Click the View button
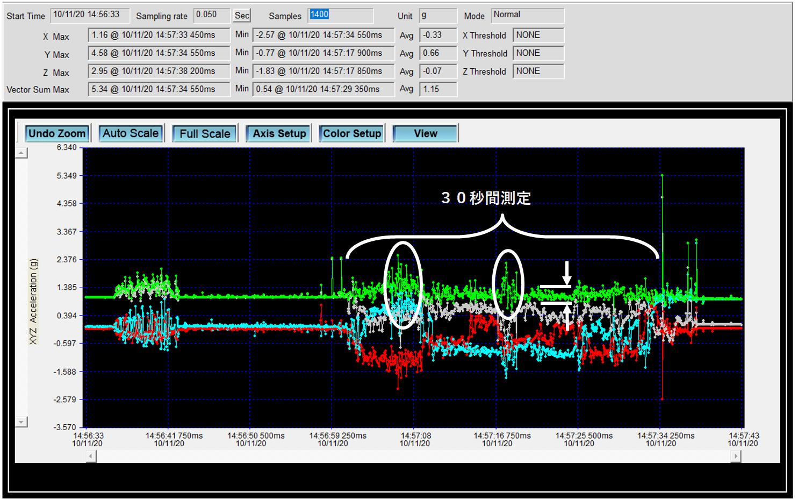Viewport: 798px width, 500px height. point(426,133)
